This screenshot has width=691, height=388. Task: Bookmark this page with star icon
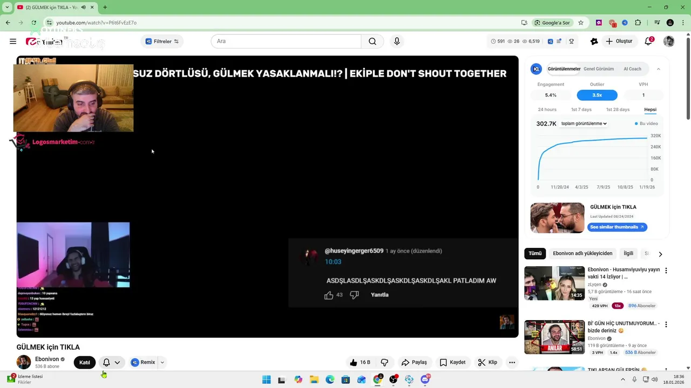coord(581,23)
